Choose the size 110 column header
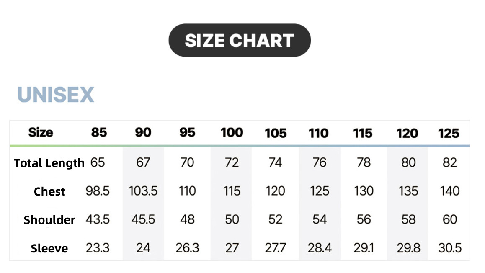The height and width of the screenshot is (273, 485). click(319, 133)
